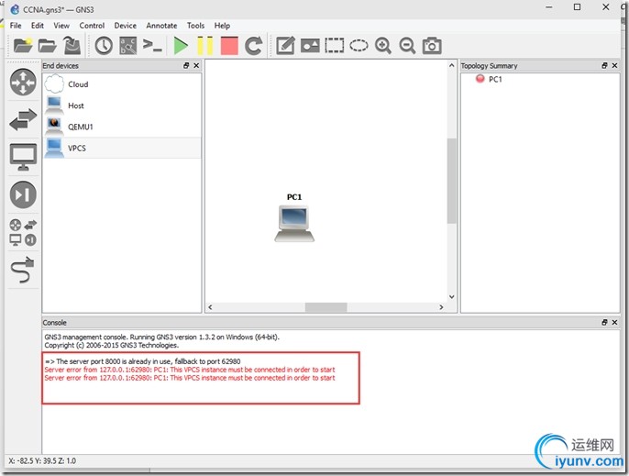Select the Draw a rectangle tool
Image resolution: width=629 pixels, height=476 pixels.
[334, 45]
